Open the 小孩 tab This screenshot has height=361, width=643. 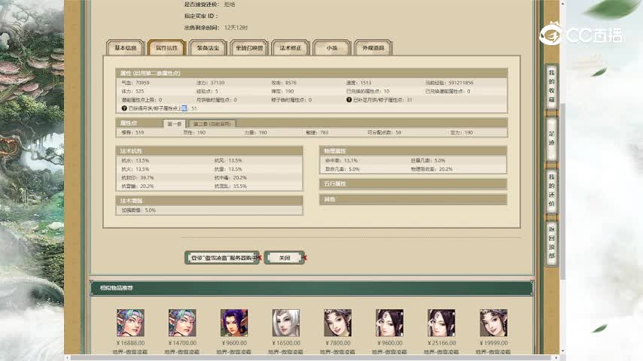pos(332,47)
